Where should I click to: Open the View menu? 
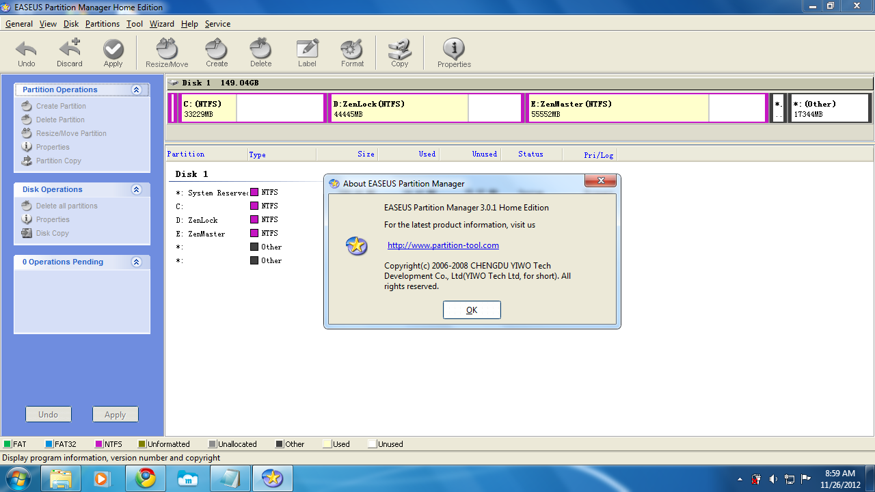click(x=48, y=24)
